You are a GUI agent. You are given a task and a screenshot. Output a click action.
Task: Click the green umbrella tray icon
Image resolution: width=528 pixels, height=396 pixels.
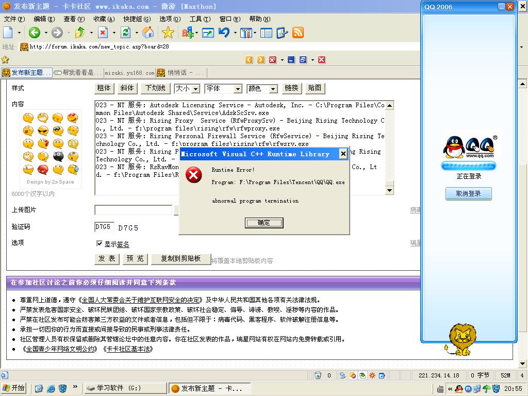487,389
